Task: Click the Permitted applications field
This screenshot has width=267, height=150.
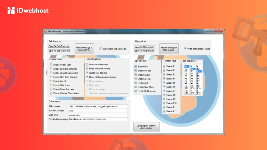Action: 98,119
